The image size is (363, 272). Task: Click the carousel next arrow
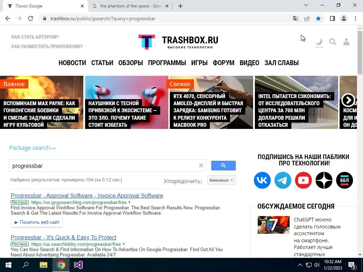click(348, 100)
